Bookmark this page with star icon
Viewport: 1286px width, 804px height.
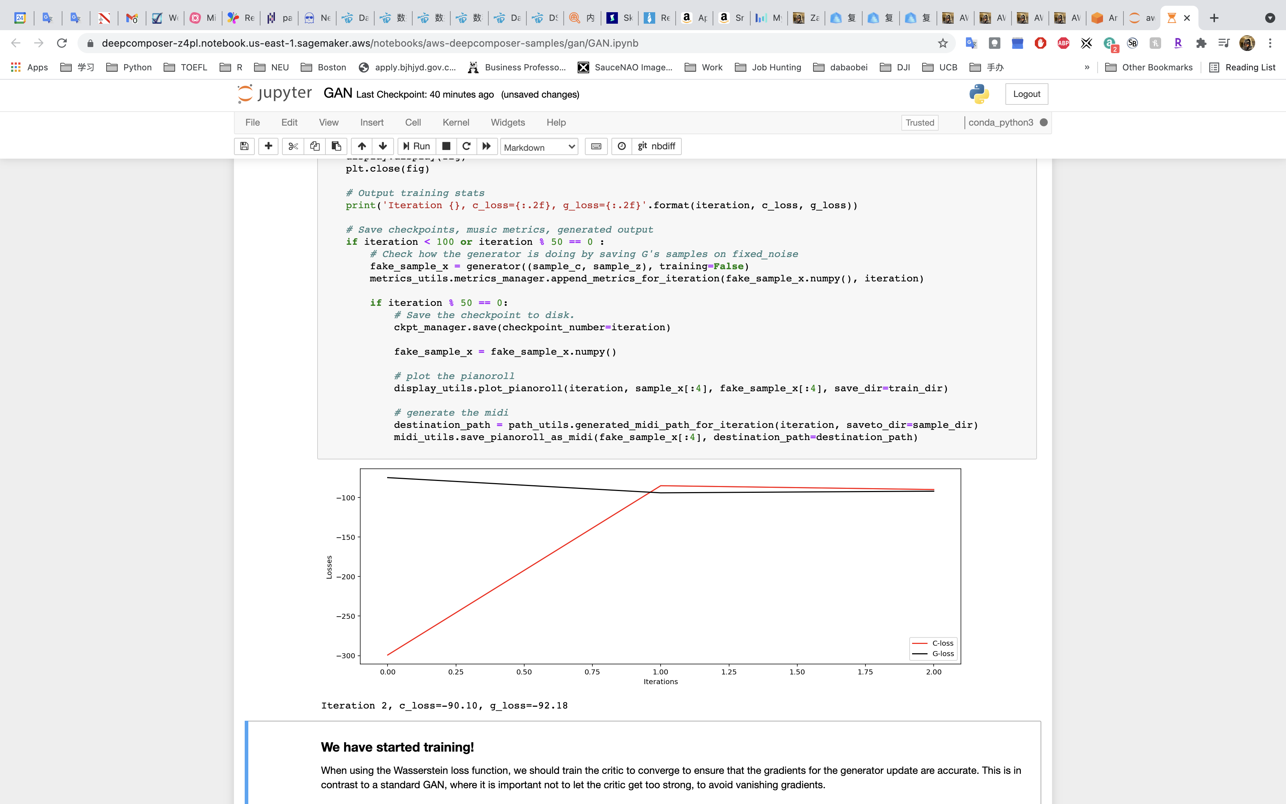943,43
